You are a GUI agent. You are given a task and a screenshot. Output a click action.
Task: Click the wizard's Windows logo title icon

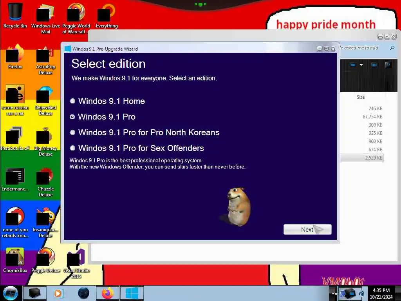67,49
